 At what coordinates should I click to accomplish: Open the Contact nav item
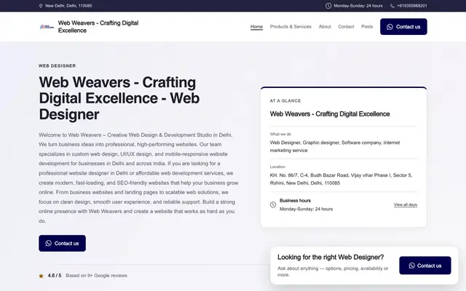(x=346, y=27)
